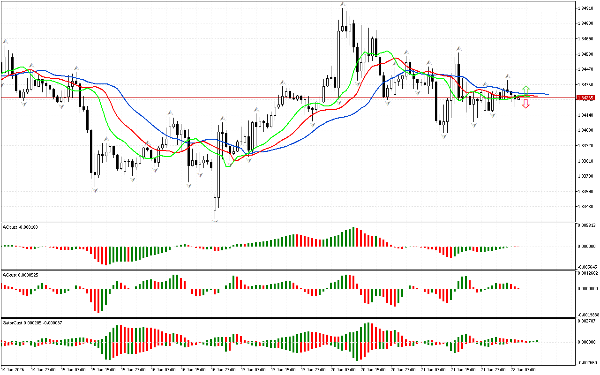Click the fractal arrow above the 1.34910 peak
The width and height of the screenshot is (600, 375).
(343, 4)
